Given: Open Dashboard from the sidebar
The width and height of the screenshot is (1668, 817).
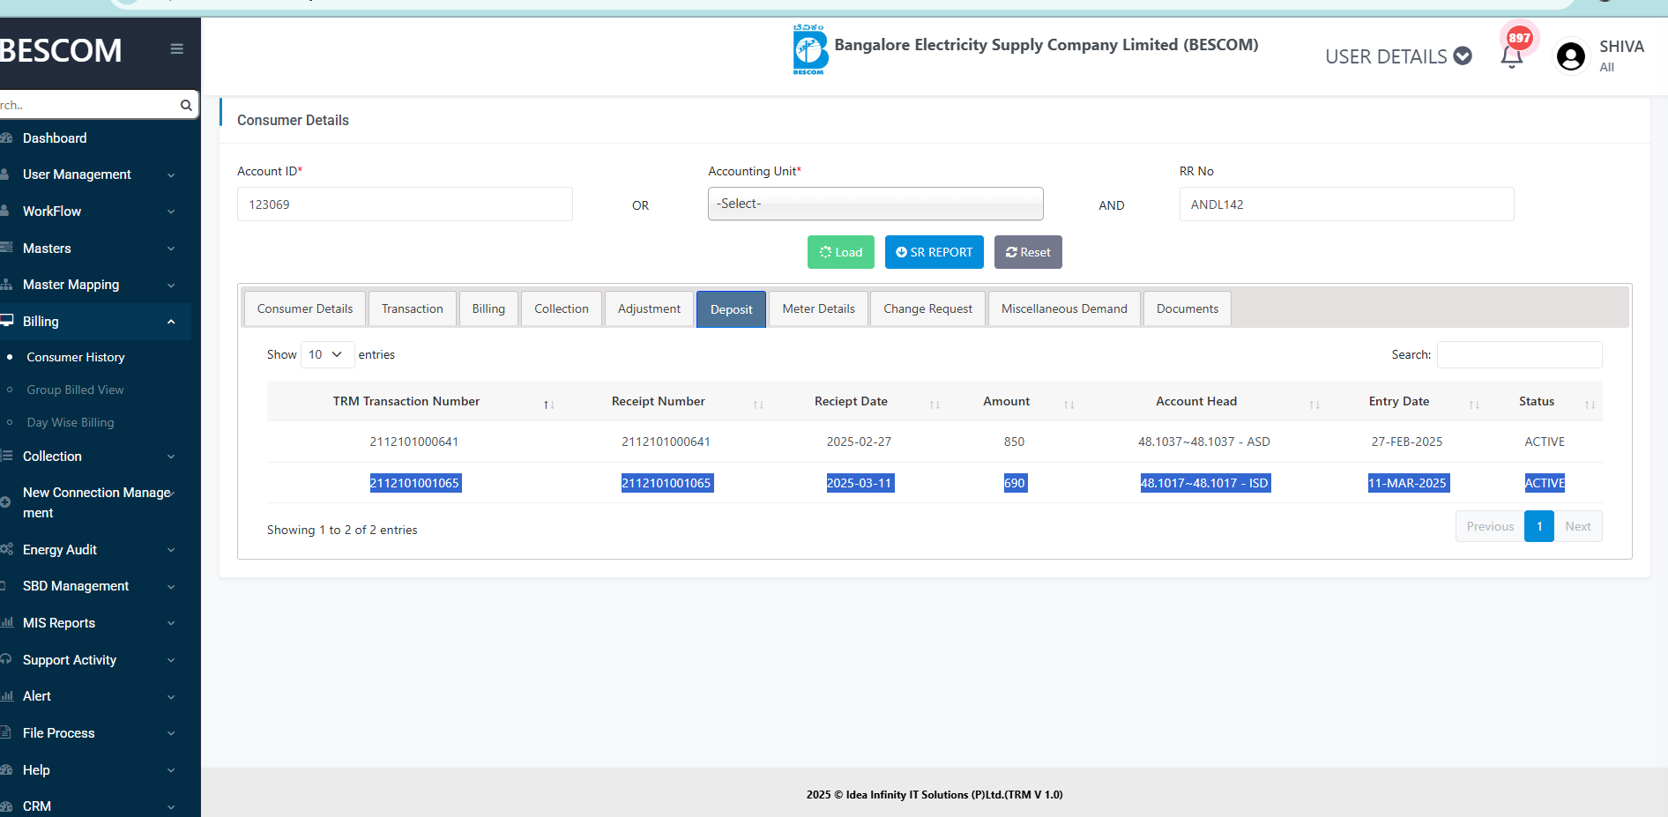Looking at the screenshot, I should pos(55,138).
